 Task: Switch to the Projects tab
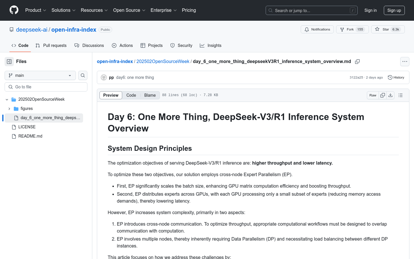(x=152, y=45)
